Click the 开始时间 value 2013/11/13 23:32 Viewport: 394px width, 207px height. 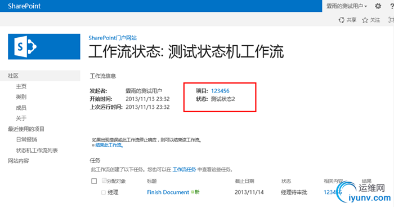tap(147, 99)
